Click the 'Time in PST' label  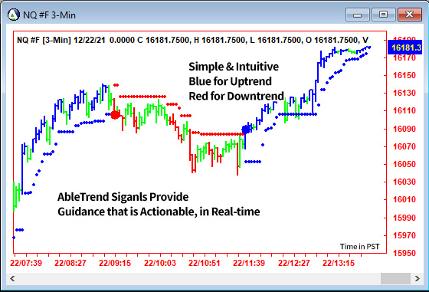point(359,247)
